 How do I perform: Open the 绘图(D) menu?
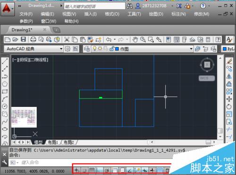[156, 14]
